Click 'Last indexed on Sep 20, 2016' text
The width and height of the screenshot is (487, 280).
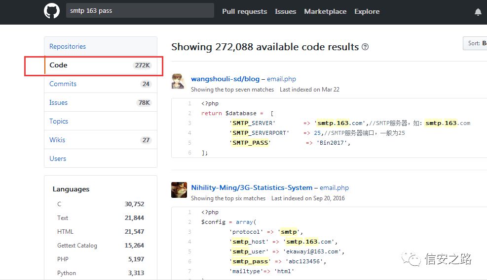308,198
